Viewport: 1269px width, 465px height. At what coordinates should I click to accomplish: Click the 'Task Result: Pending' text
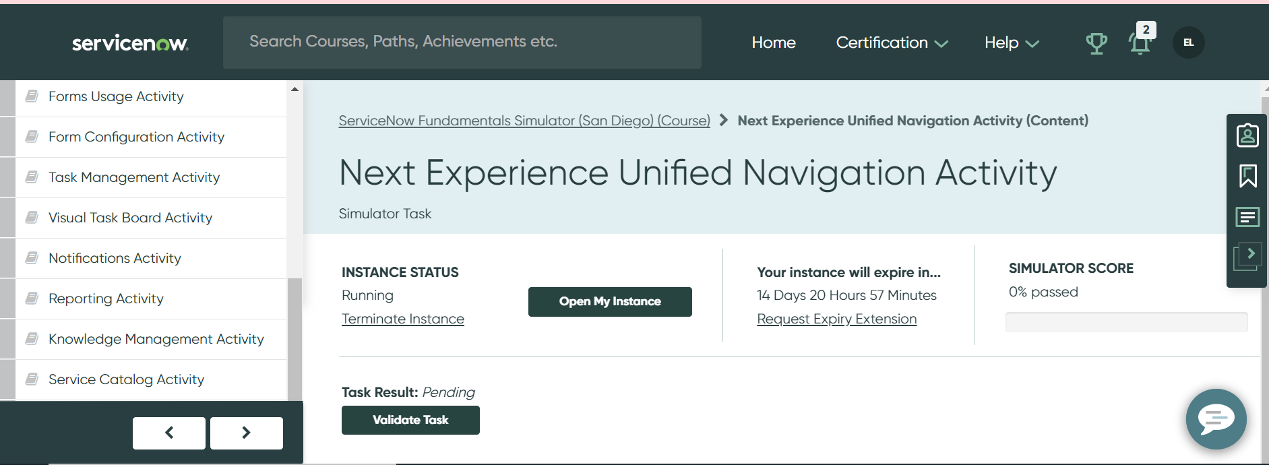[x=408, y=392]
